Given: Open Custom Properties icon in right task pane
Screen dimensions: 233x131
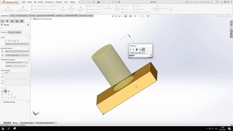Looking at the screenshot, I should pyautogui.click(x=232, y=36).
